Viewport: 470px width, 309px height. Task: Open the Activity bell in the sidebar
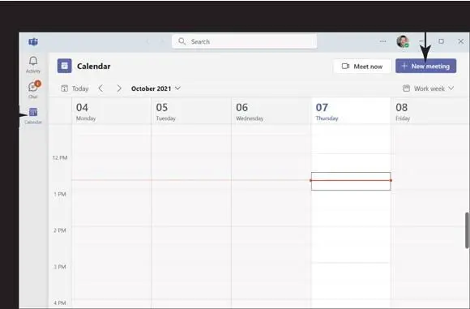tap(33, 65)
